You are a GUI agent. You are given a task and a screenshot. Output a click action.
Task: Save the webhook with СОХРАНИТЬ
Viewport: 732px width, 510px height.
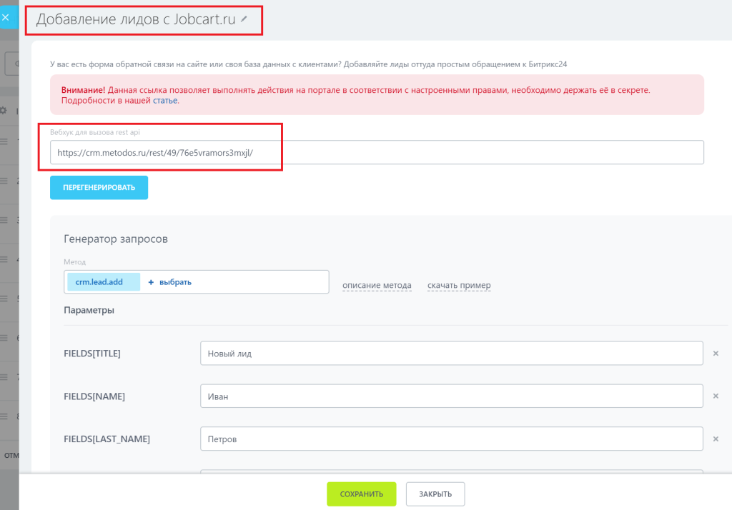[x=361, y=494]
